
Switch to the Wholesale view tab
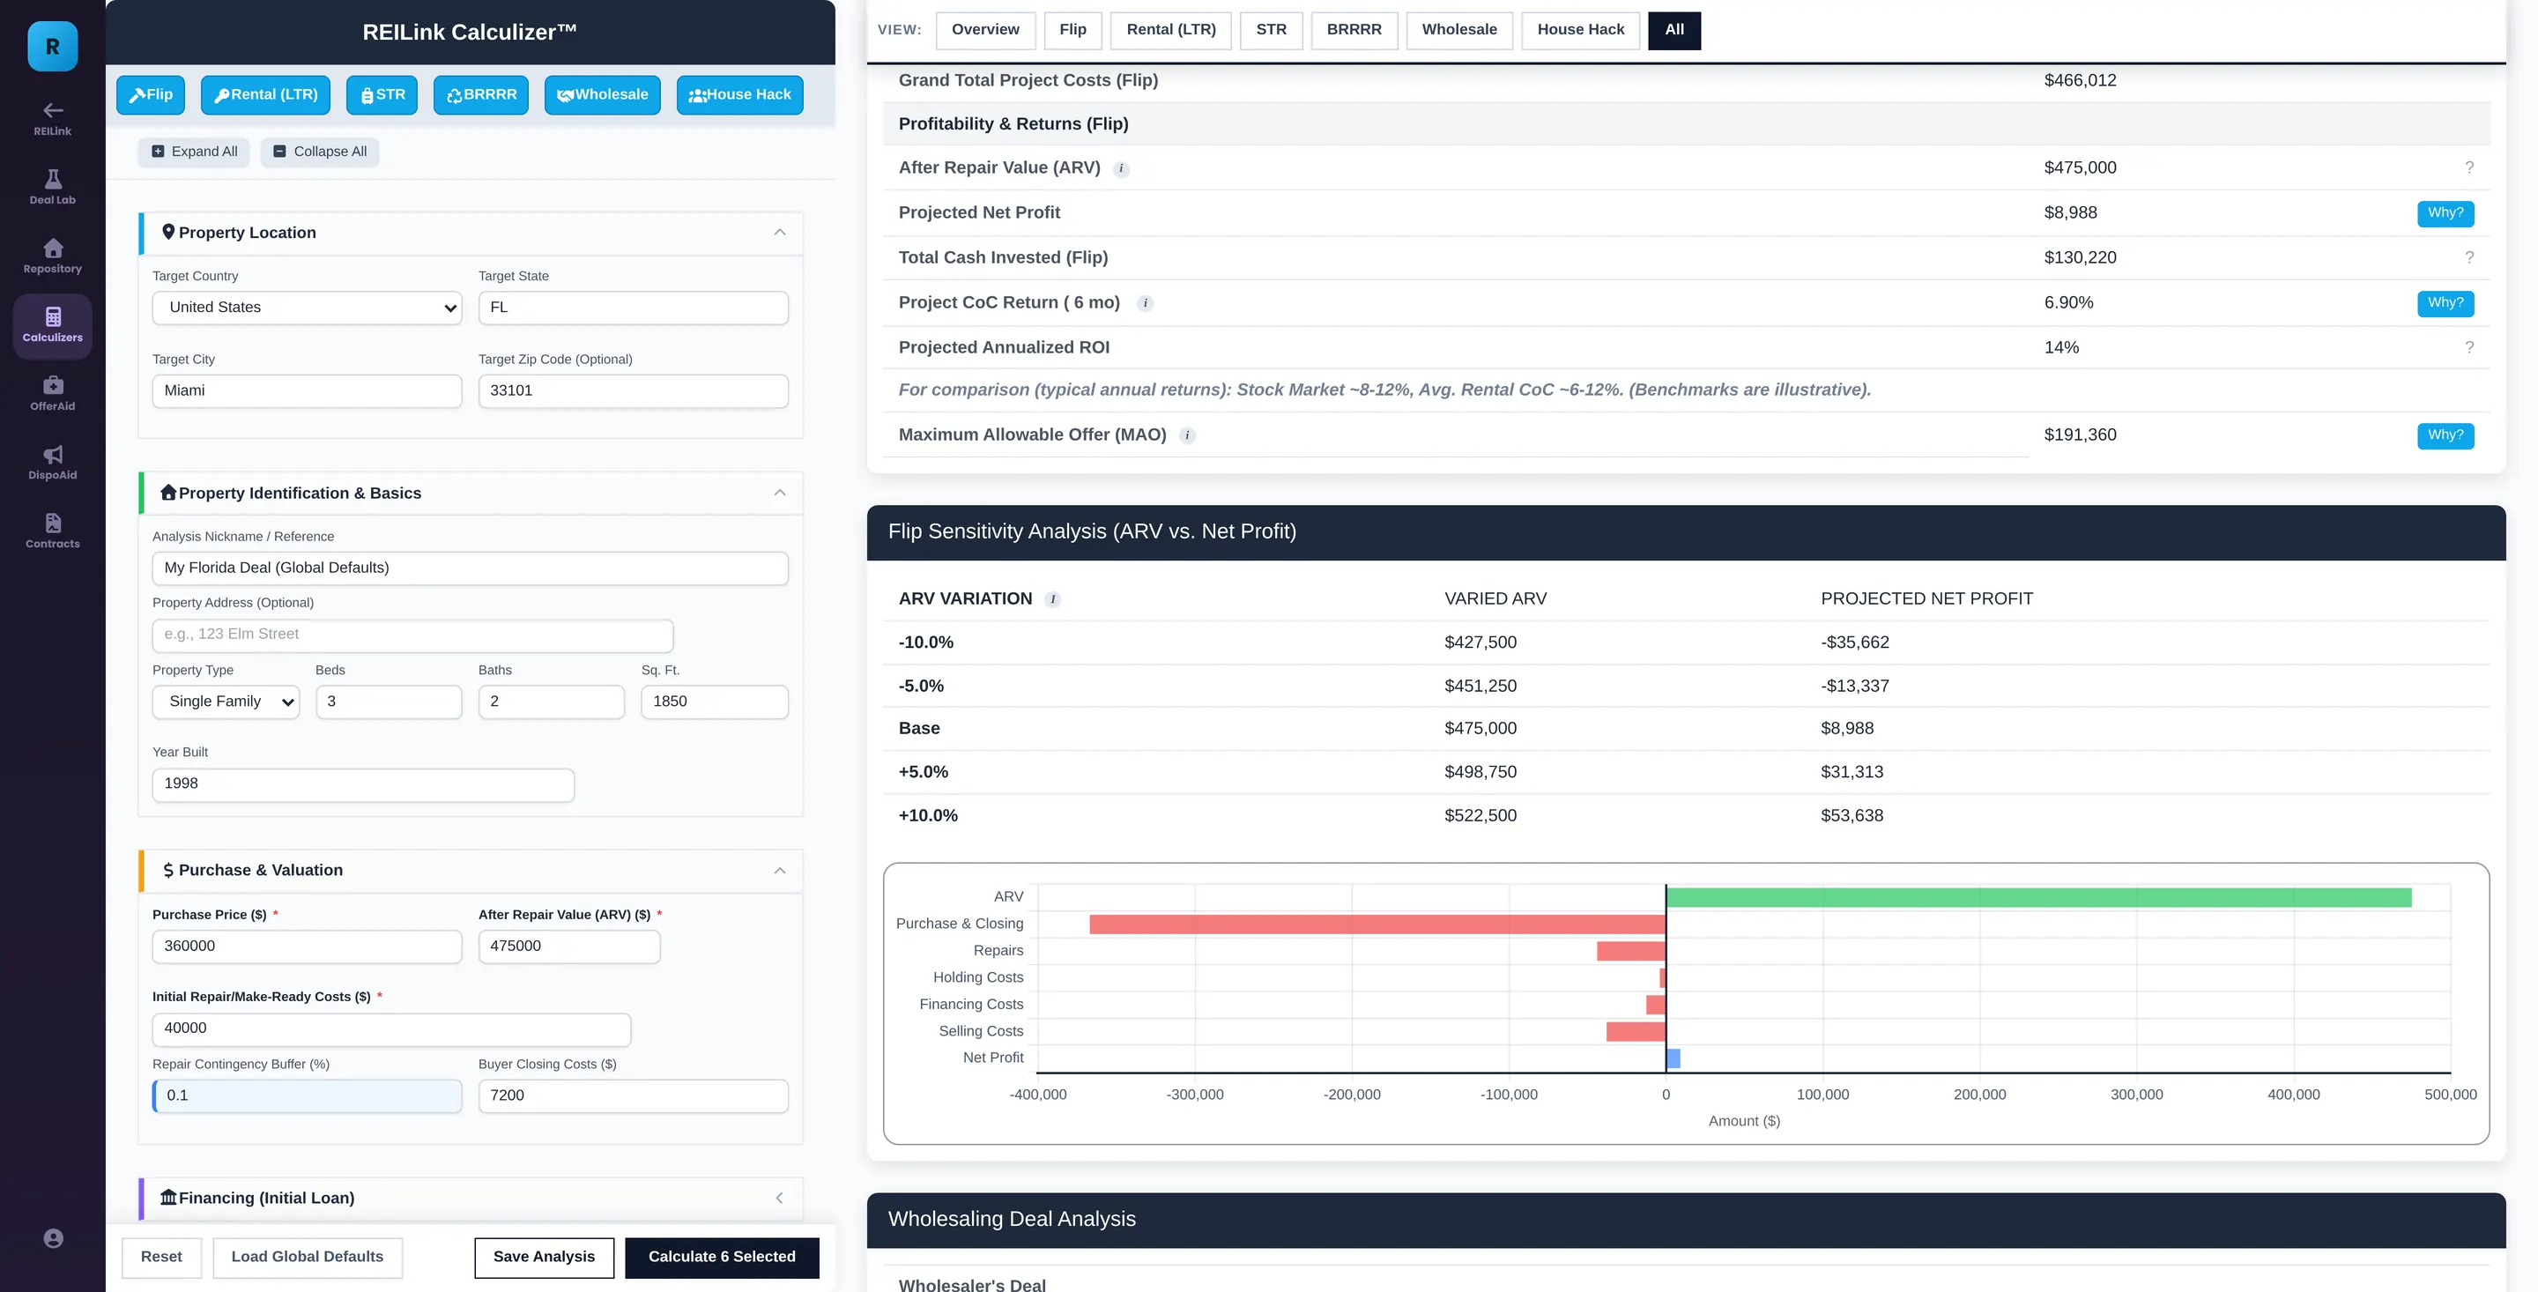pyautogui.click(x=1459, y=31)
